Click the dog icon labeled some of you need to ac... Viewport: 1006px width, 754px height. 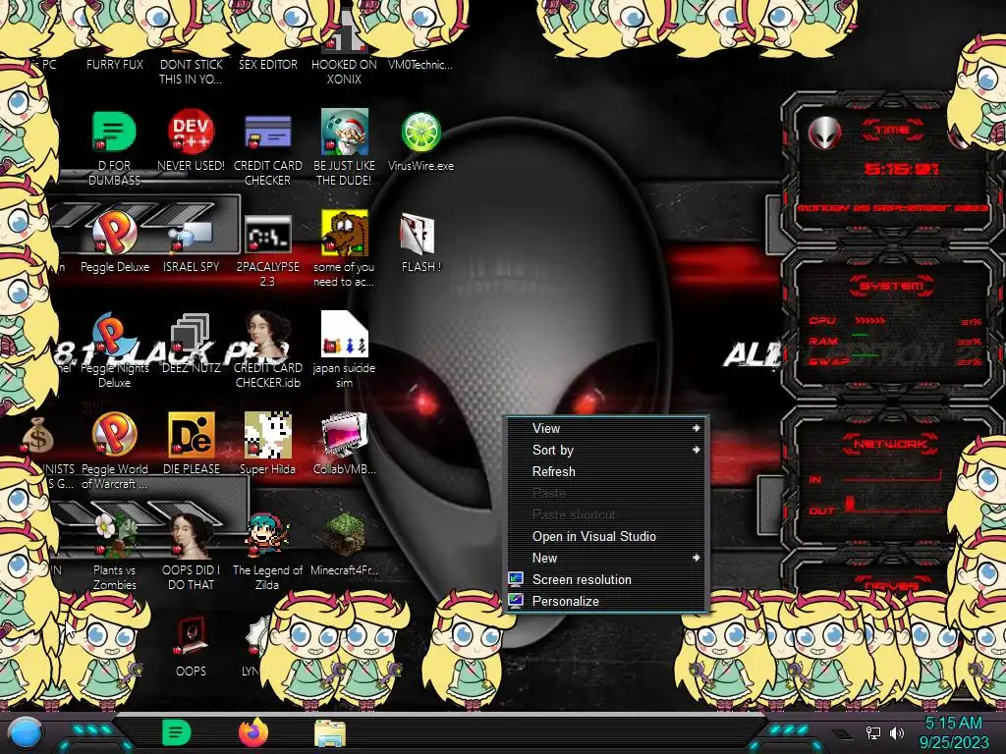tap(345, 234)
